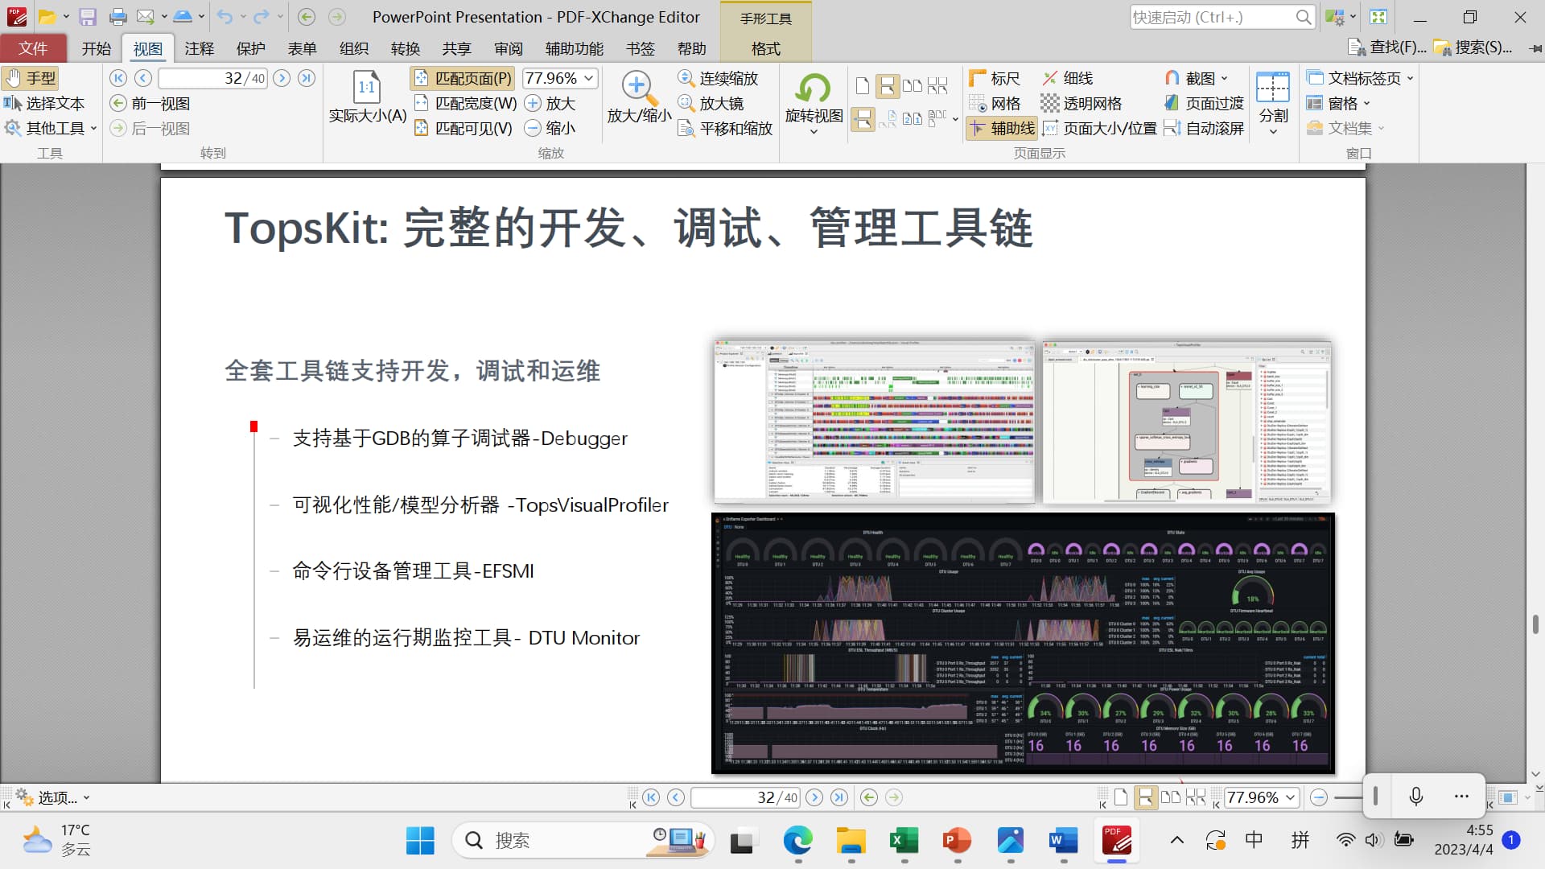Toggle the 辅助线 guides display
This screenshot has height=869, width=1545.
coord(1002,128)
